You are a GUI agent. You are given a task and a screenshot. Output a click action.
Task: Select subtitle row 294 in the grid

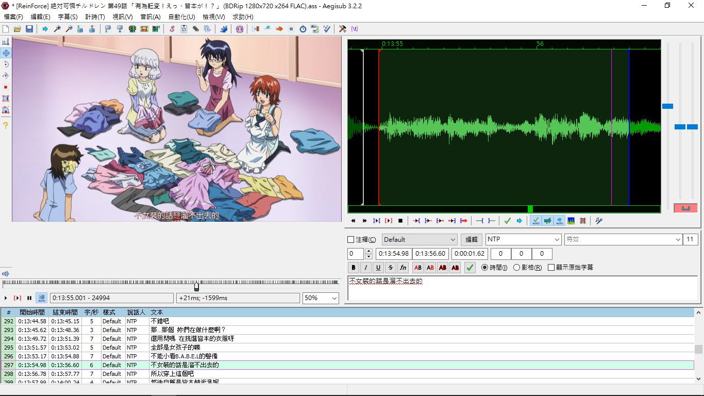347,339
